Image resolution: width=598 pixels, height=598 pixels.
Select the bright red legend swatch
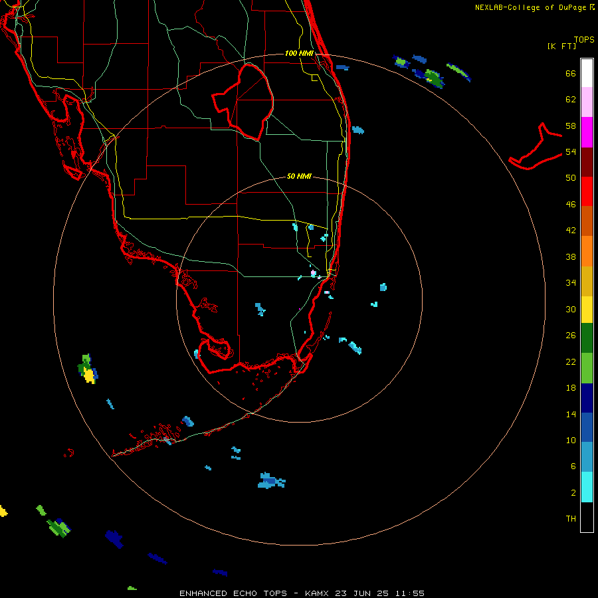pos(587,191)
